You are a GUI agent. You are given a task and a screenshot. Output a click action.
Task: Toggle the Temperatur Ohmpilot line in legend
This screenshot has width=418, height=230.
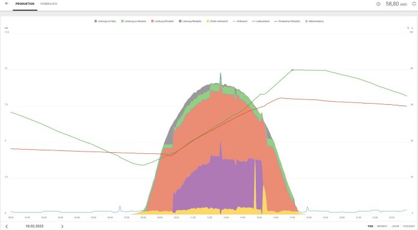(287, 21)
